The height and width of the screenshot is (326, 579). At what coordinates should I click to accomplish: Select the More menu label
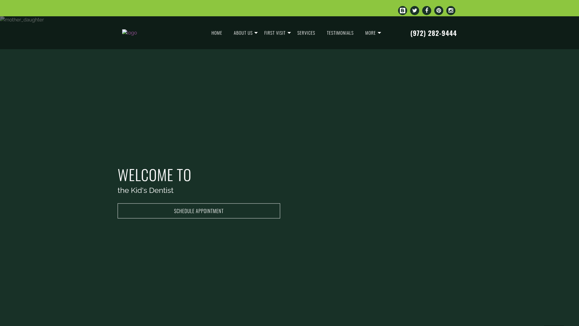pos(370,33)
